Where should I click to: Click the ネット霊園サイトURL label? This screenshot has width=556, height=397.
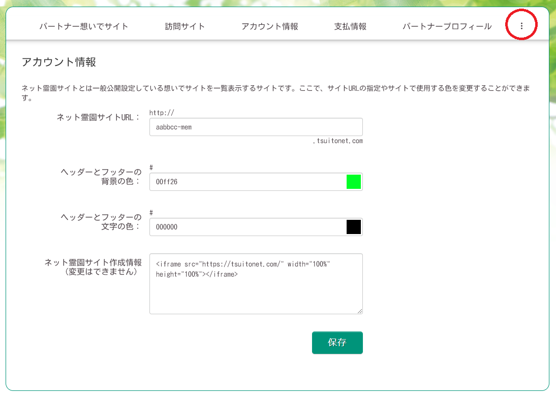pos(98,117)
